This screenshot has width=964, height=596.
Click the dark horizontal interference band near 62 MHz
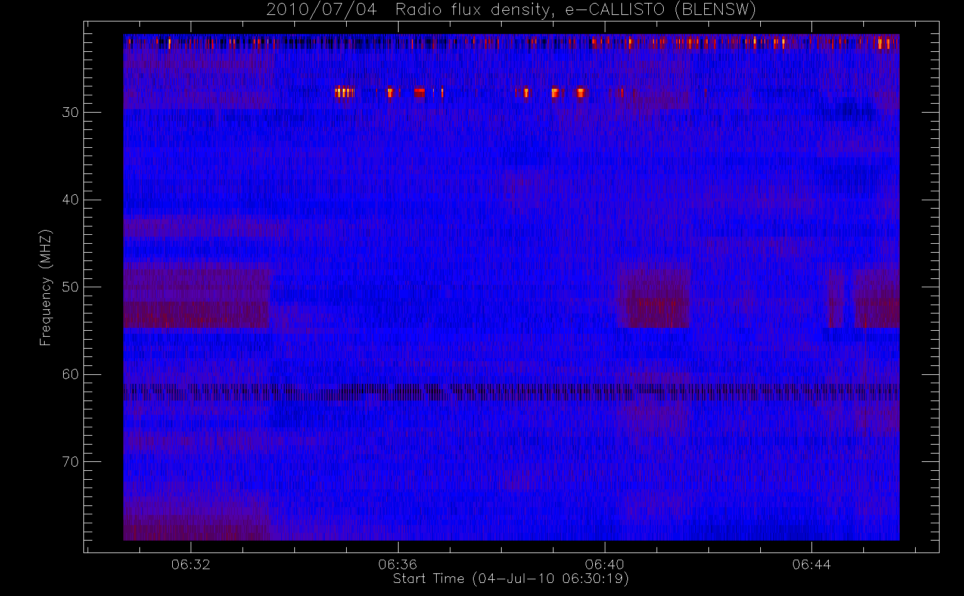point(511,392)
